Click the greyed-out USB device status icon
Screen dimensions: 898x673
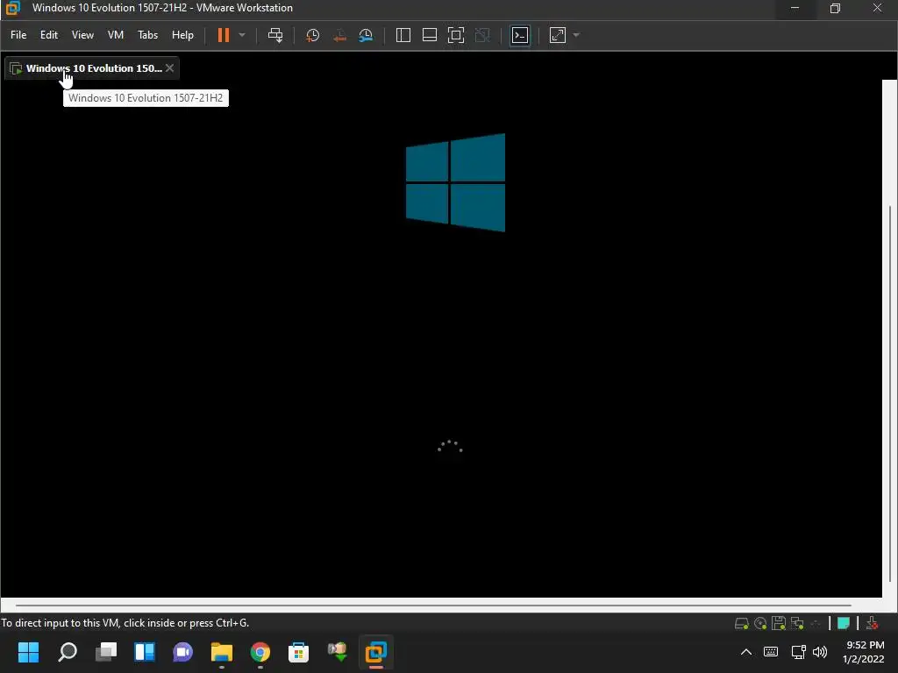[816, 623]
